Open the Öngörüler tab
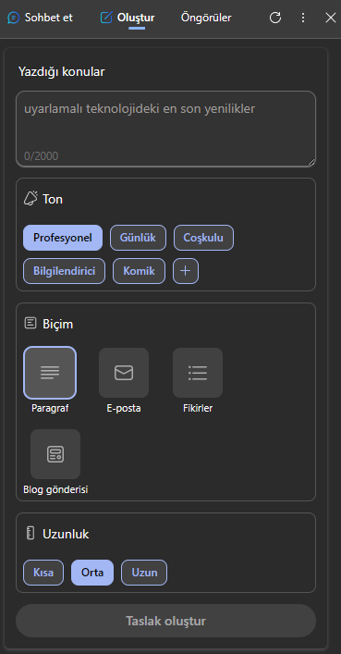Image resolution: width=341 pixels, height=654 pixels. [206, 18]
